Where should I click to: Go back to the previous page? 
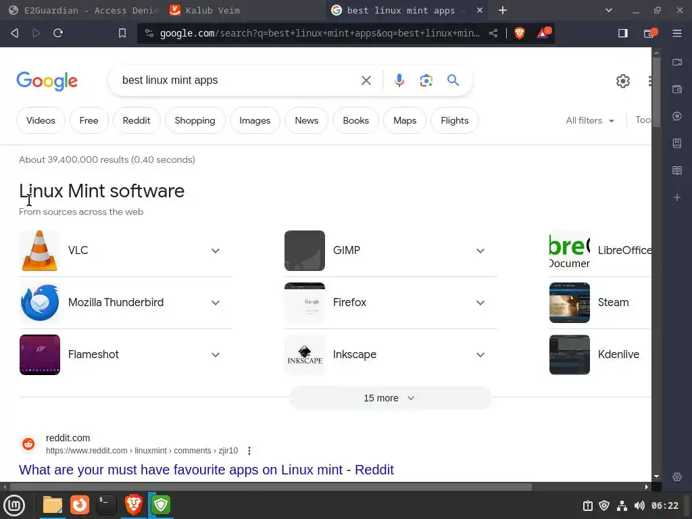tap(15, 33)
